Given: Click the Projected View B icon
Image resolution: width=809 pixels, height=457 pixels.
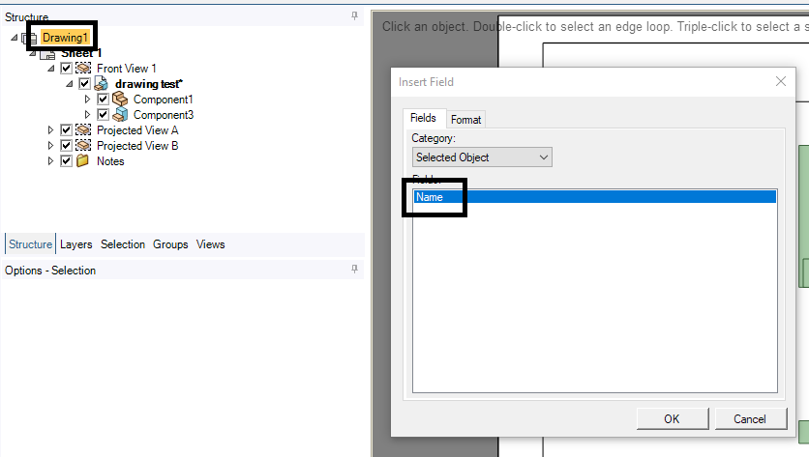Looking at the screenshot, I should (83, 145).
